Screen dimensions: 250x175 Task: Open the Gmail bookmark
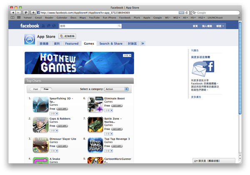coord(38,17)
